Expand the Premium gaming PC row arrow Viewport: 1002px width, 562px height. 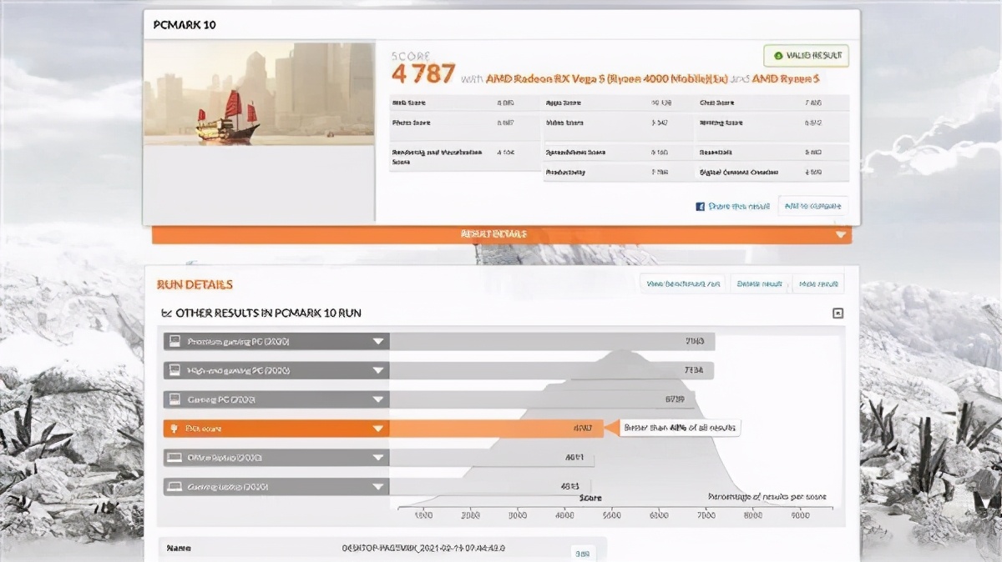(x=378, y=342)
